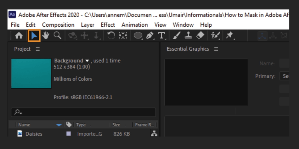Sort by the Size column header

pos(116,125)
